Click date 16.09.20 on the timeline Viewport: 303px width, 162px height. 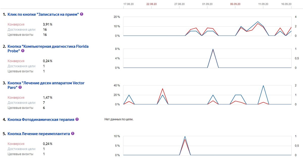click(286, 4)
